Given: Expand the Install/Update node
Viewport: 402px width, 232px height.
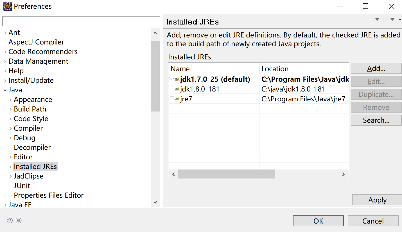Looking at the screenshot, I should (x=5, y=81).
